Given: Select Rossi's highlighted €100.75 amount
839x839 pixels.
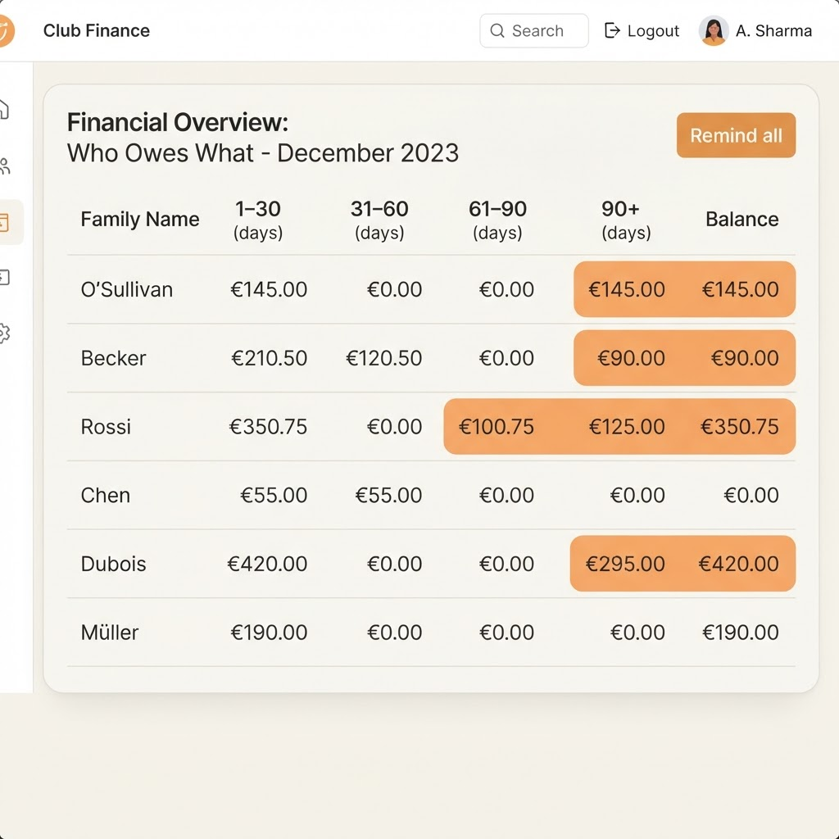Looking at the screenshot, I should (x=496, y=427).
